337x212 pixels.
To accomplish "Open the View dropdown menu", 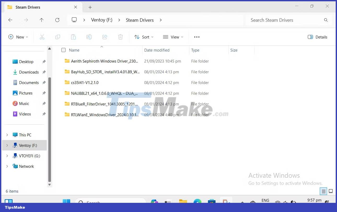I will [x=173, y=37].
